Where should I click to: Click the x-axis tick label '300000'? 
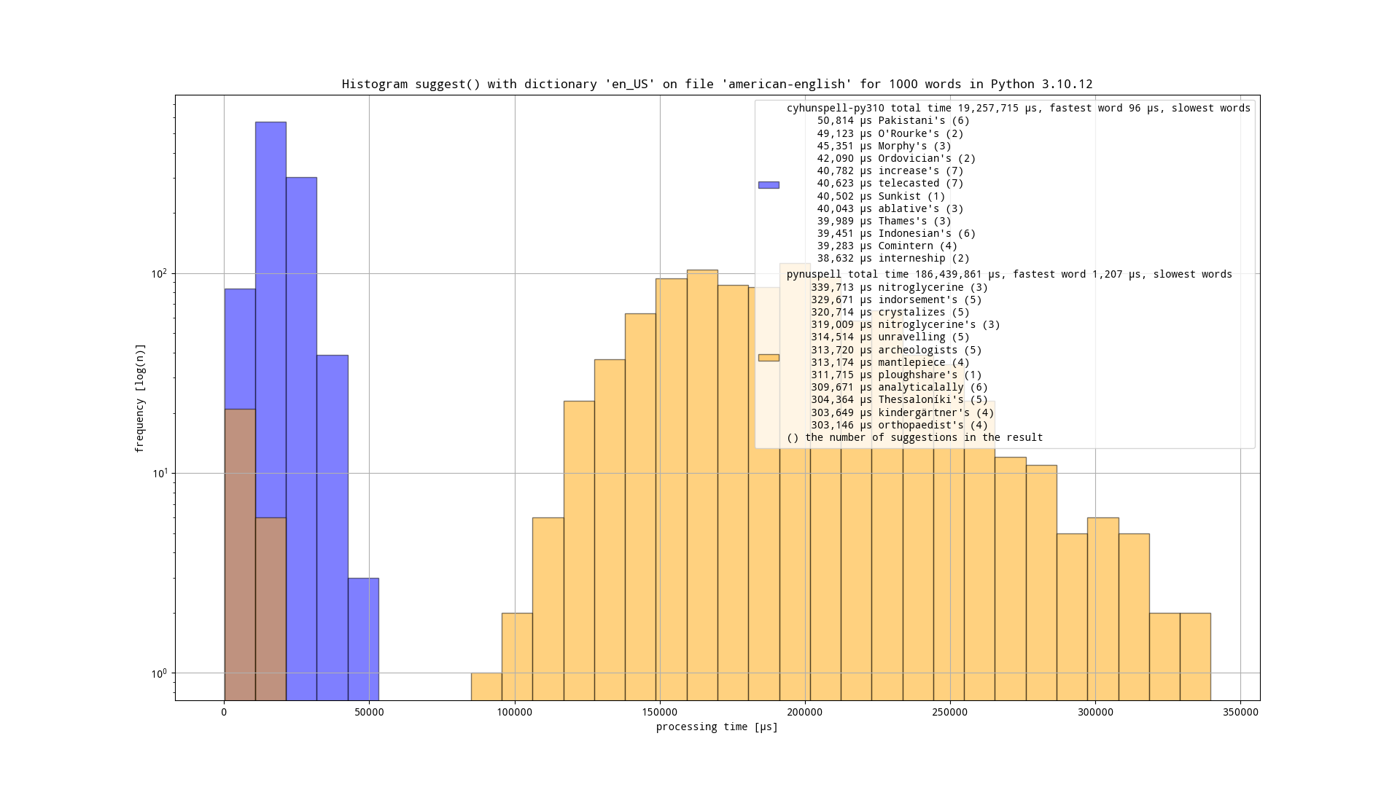click(x=1095, y=712)
